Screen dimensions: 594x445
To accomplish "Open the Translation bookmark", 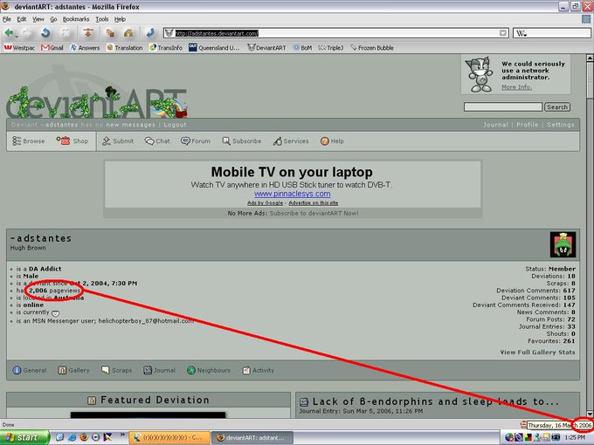I will 125,48.
